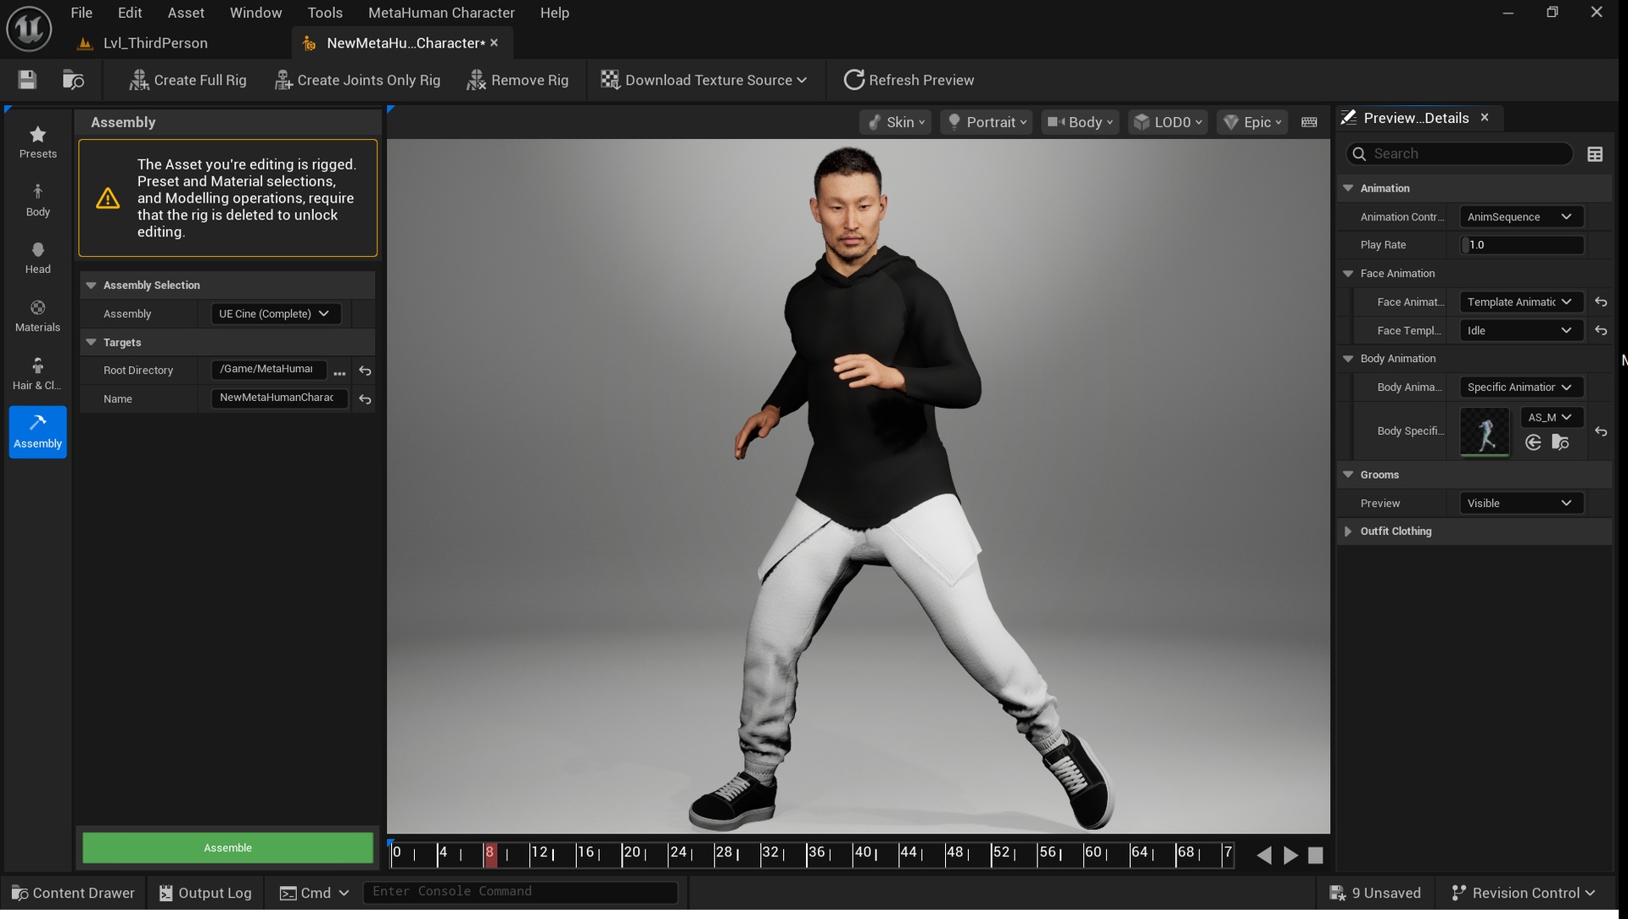Click Browse to asset in Content Browser icon
1628x919 pixels.
[x=74, y=80]
